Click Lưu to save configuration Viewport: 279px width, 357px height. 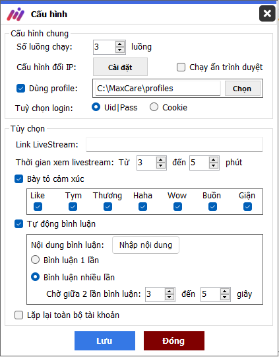[x=105, y=340]
